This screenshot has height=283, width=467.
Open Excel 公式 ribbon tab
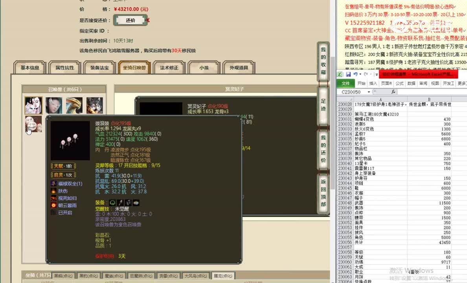[399, 83]
